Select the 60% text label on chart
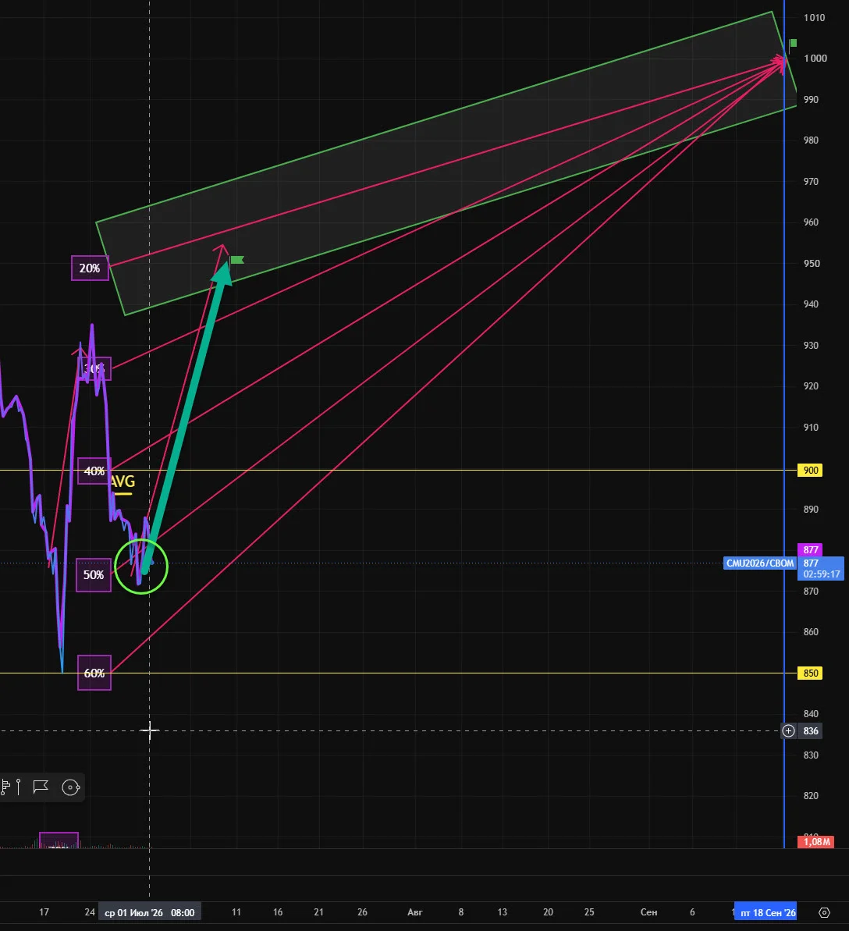 tap(94, 673)
